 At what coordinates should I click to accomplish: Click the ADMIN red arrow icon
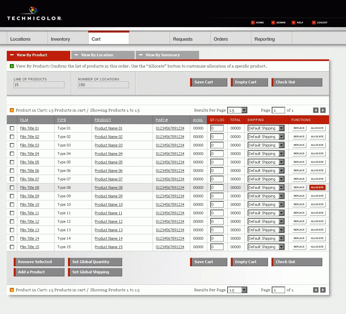273,22
